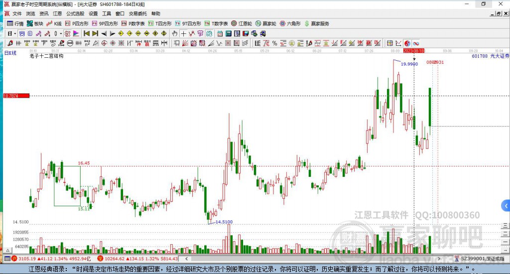
Task: Jump to first bar with skip-start icon
Action: point(87,33)
